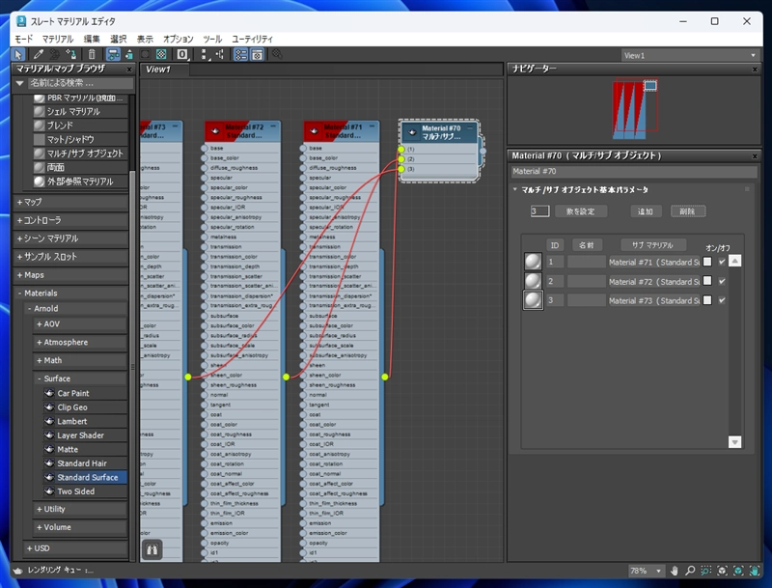Open color swatch for Material #71 row
This screenshot has width=772, height=588.
(707, 262)
